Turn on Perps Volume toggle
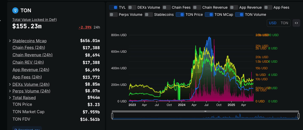The image size is (303, 130). tap(113, 15)
